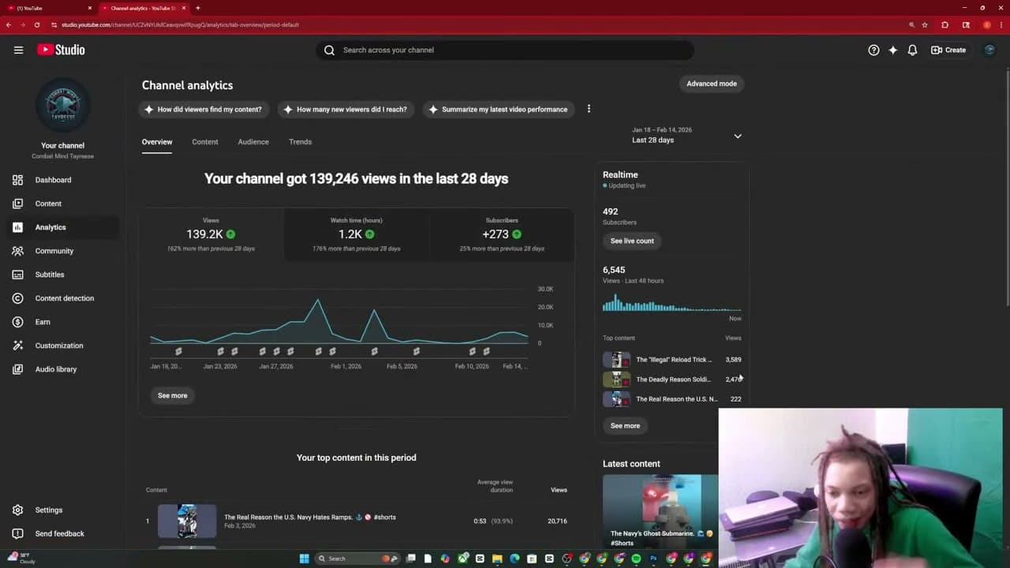
Task: Click the 20,716 views value
Action: coord(557,521)
